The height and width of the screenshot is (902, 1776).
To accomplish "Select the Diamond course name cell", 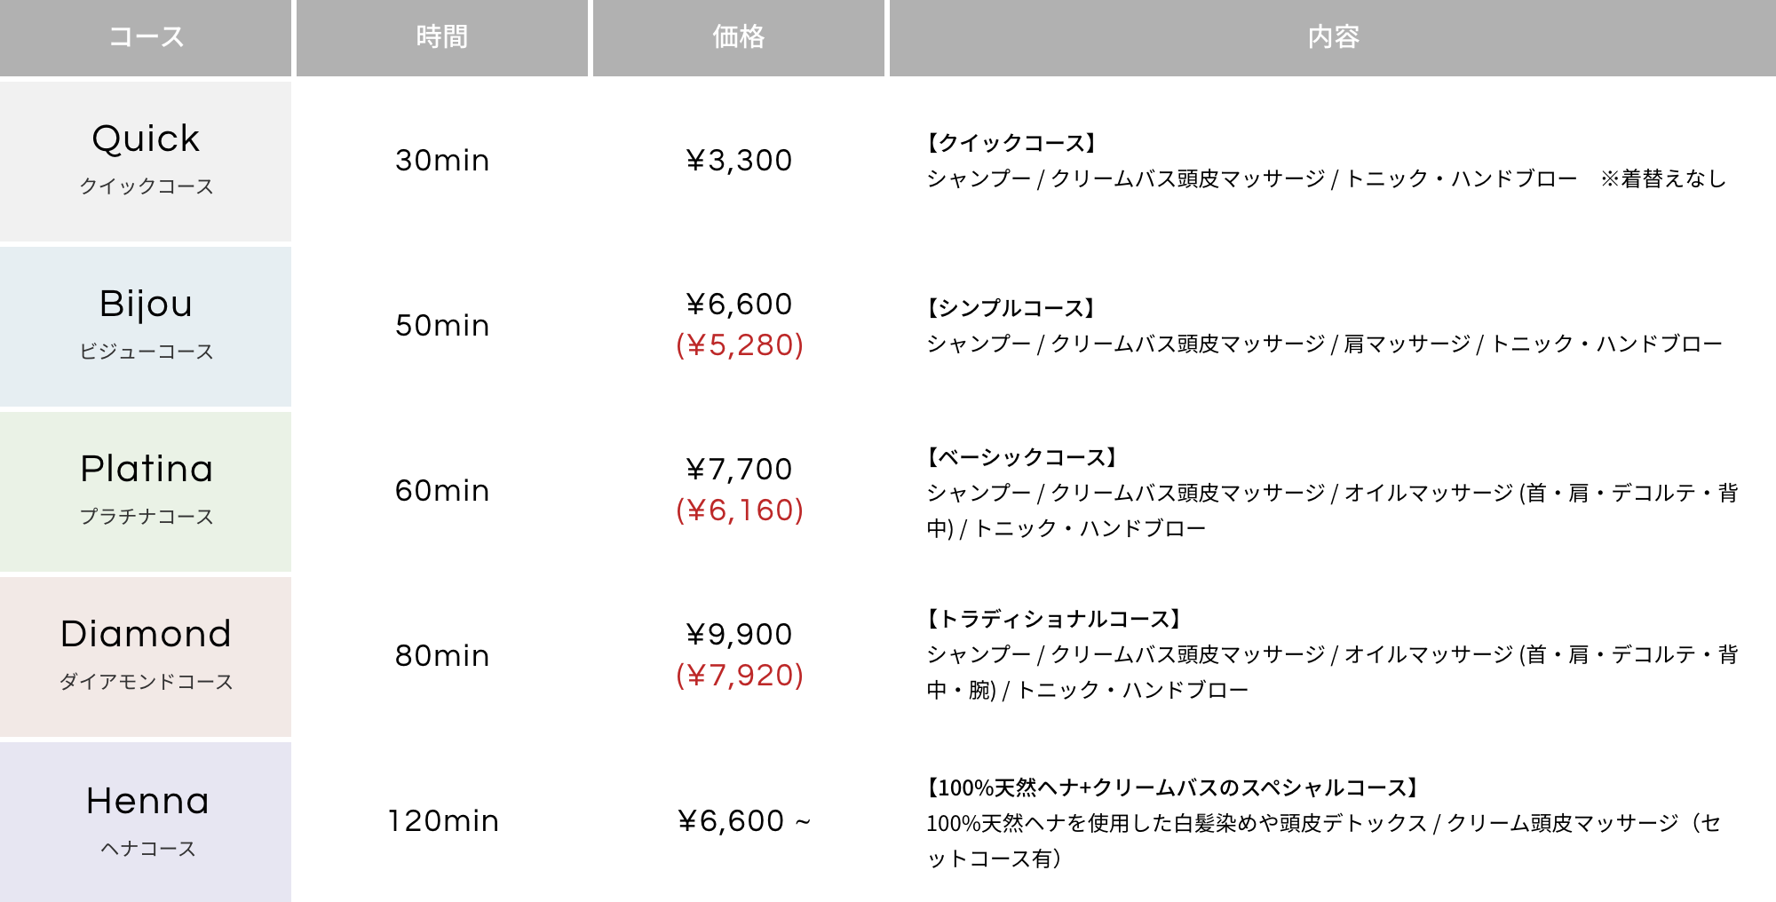I will click(x=147, y=655).
